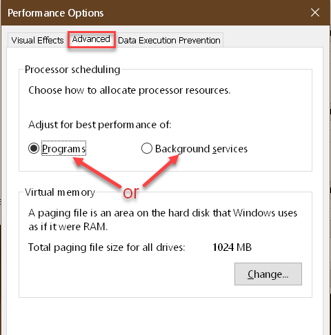Close the Performance Options dialog
This screenshot has height=335, width=331.
[315, 12]
